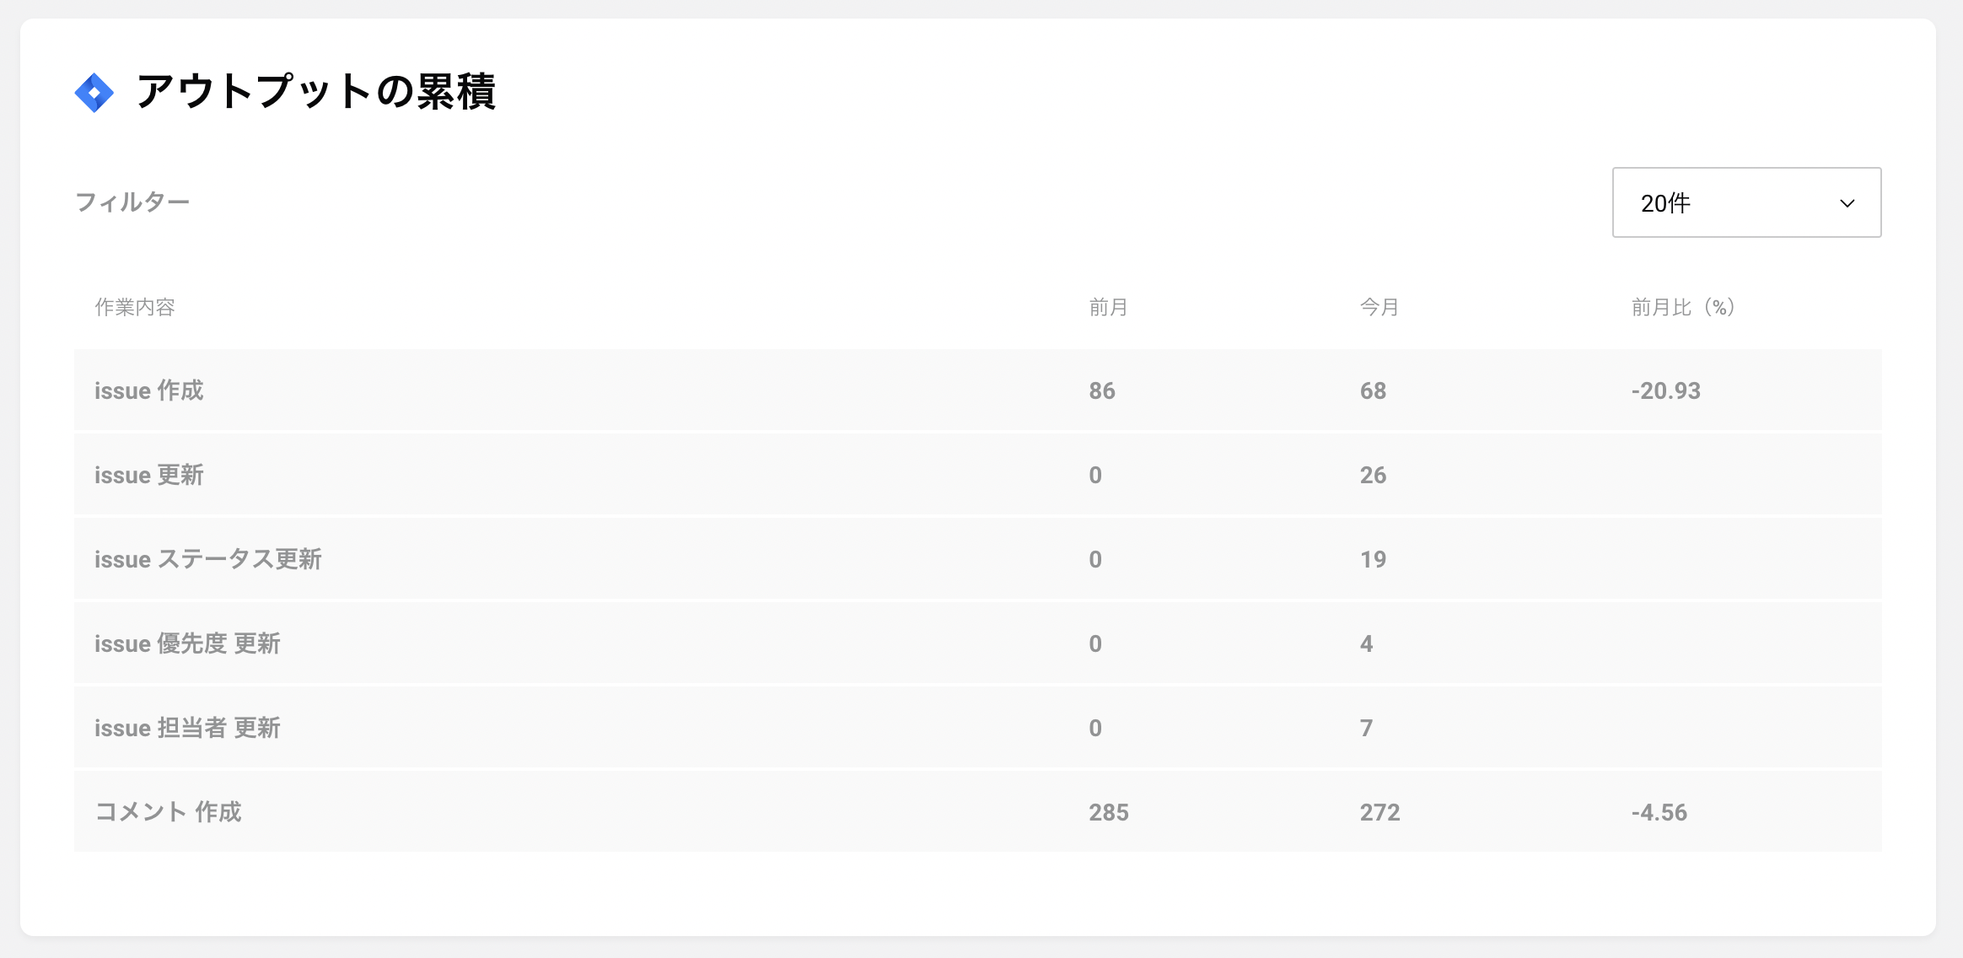Sort by the 作業内容 column header
Image resolution: width=1963 pixels, height=958 pixels.
click(135, 307)
